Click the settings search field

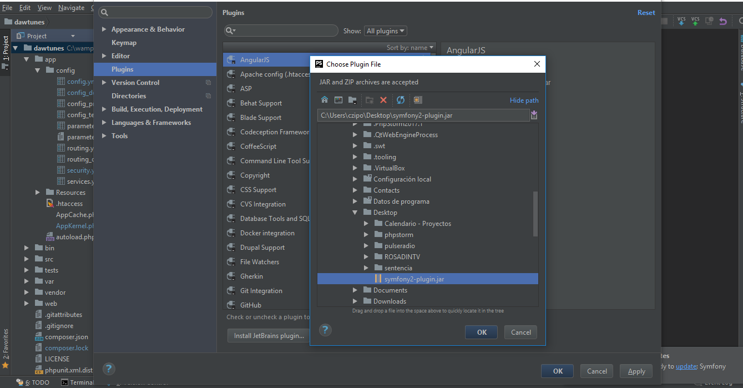tap(155, 12)
